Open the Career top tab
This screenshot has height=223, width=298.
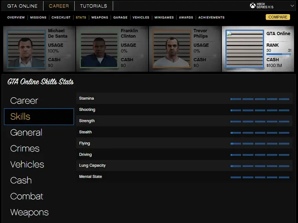59,6
